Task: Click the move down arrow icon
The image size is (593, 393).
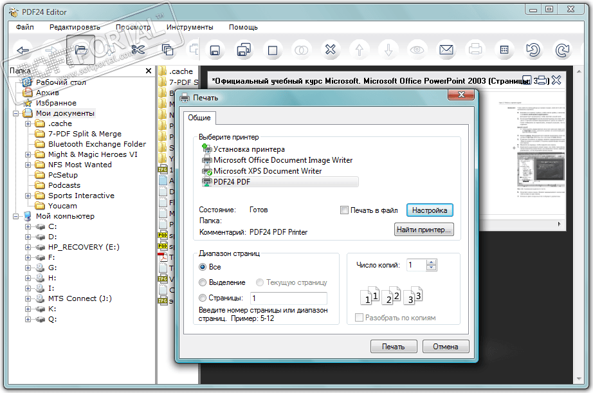Action: tap(388, 50)
